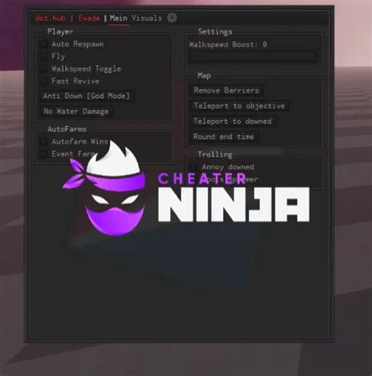Click the Player section heading
Image resolution: width=372 pixels, height=376 pixels.
tap(60, 31)
